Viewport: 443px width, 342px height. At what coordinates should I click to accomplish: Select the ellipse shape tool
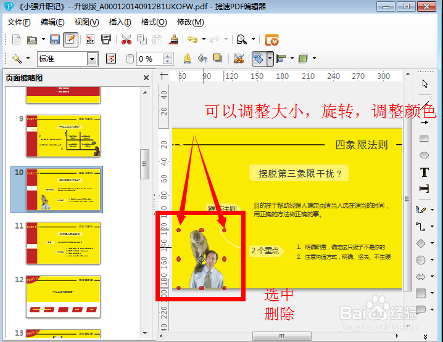click(424, 155)
